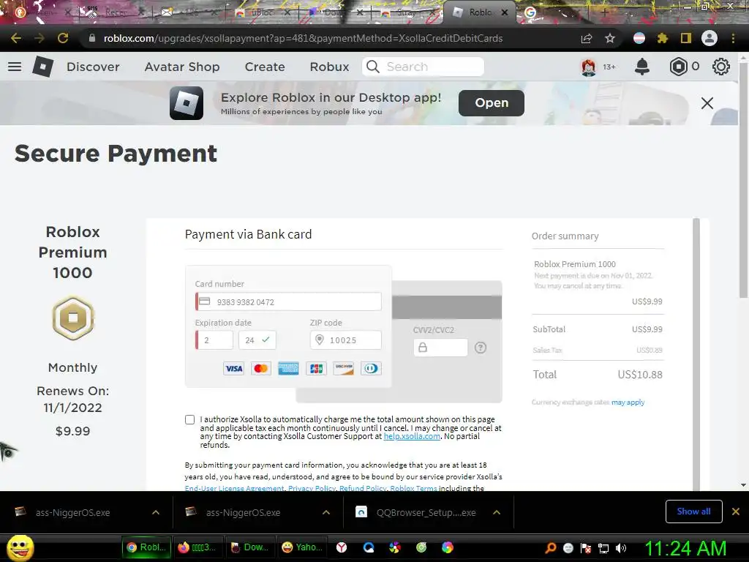Viewport: 749px width, 562px height.
Task: Open the volume tray icon
Action: click(620, 548)
